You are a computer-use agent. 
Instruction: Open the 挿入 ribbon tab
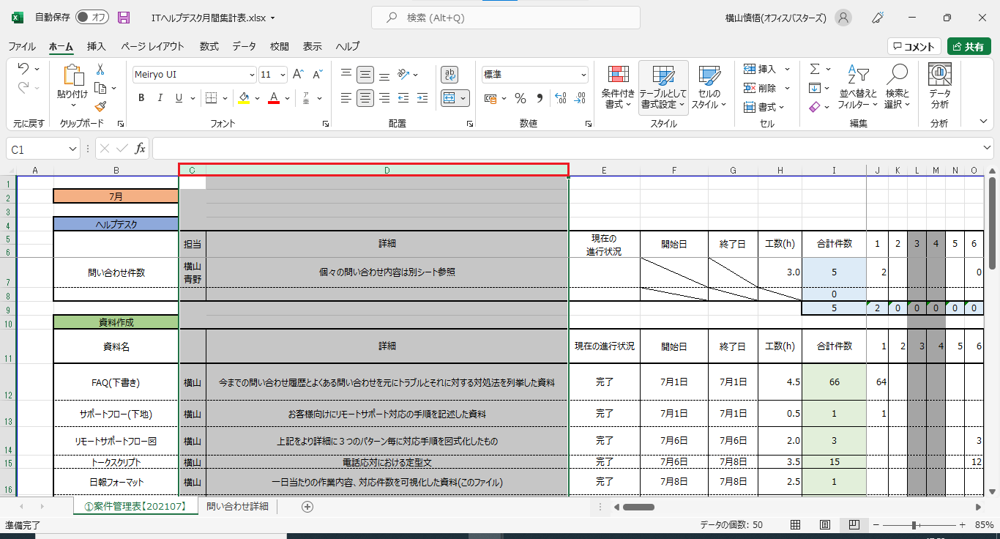pyautogui.click(x=97, y=46)
